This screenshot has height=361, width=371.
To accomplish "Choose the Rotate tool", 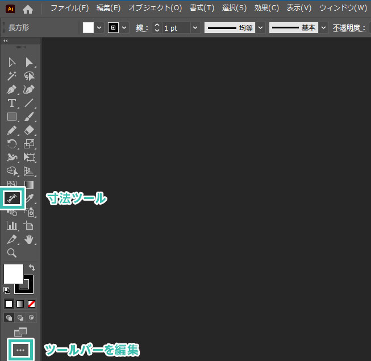I will click(x=12, y=144).
